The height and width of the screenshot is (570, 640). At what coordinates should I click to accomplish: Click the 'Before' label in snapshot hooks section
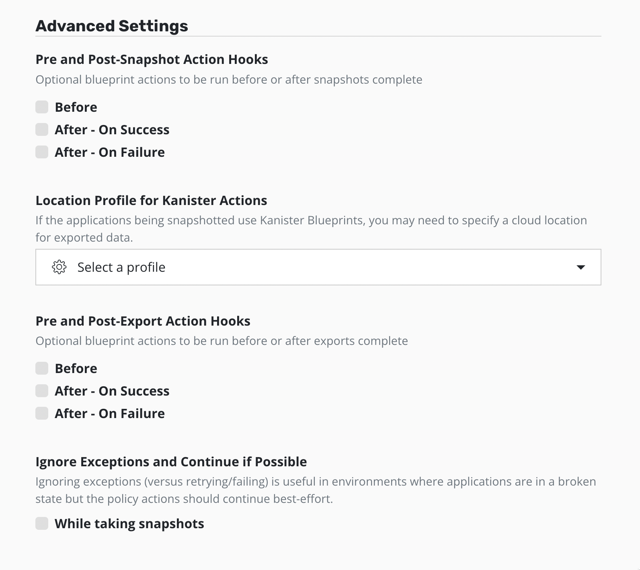click(x=76, y=107)
